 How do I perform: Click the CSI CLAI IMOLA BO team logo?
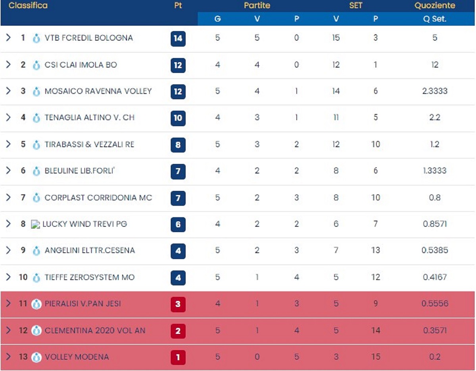point(36,65)
